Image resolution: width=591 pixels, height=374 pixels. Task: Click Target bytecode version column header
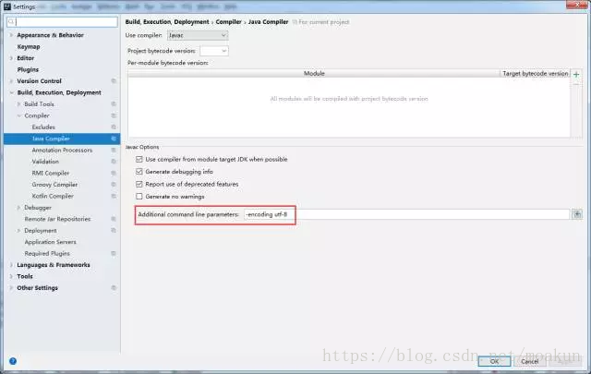point(536,74)
